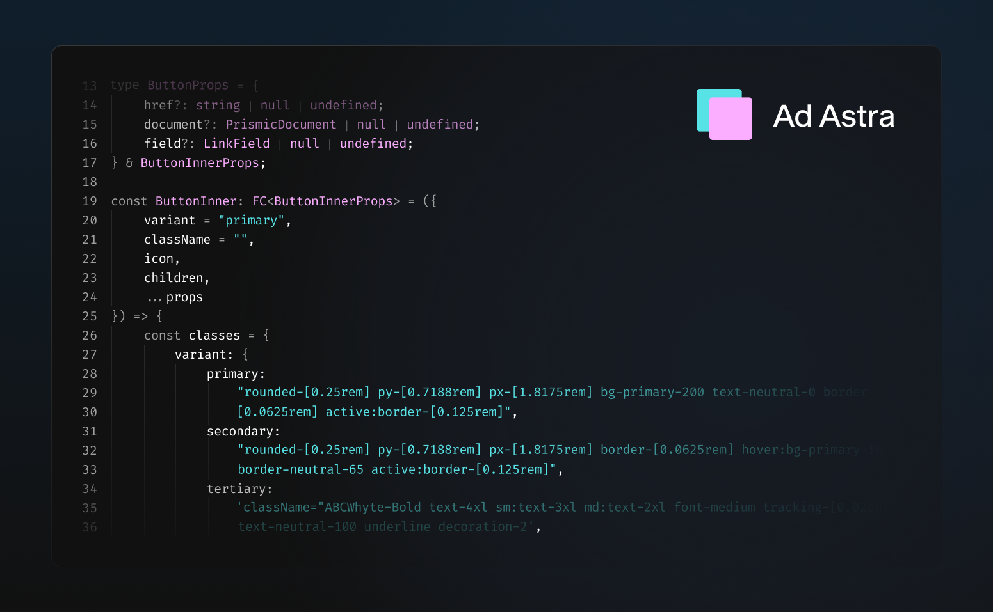This screenshot has width=993, height=612.
Task: Click 'variant =' on line 20
Action: coord(177,220)
